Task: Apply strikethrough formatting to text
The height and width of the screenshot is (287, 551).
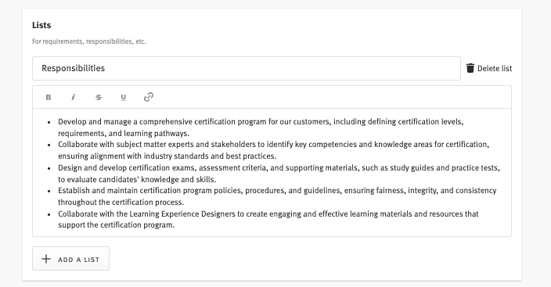Action: pos(99,97)
